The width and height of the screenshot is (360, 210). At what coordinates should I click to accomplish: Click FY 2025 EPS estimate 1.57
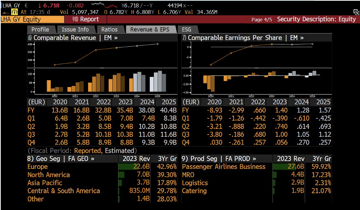325,110
